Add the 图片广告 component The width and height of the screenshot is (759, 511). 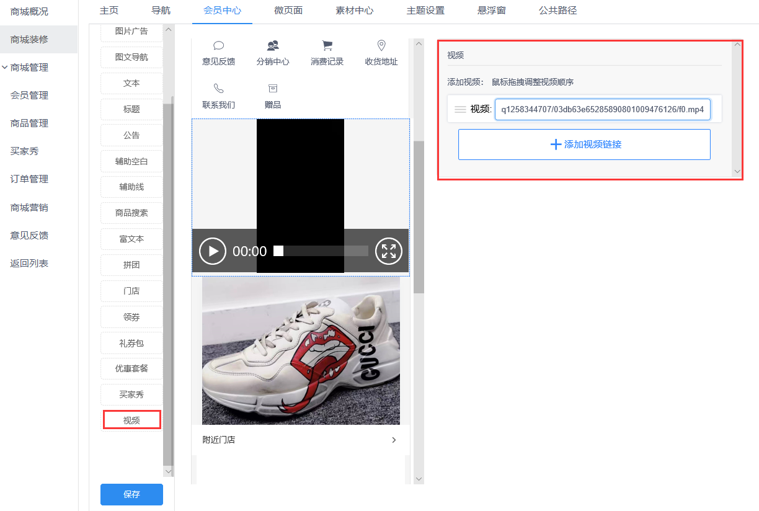tap(131, 31)
